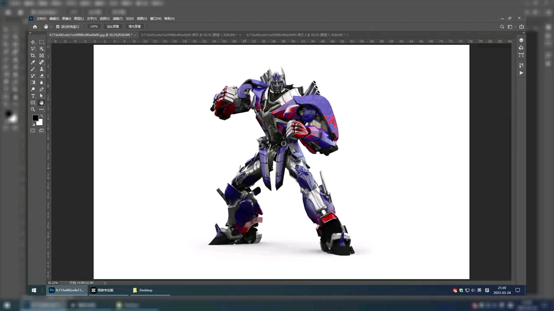Image resolution: width=554 pixels, height=311 pixels.
Task: Click the Fill Screen button
Action: tap(135, 27)
